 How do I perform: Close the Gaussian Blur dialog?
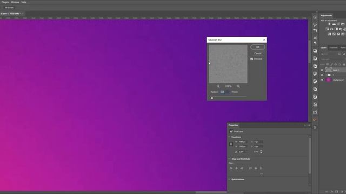264,40
